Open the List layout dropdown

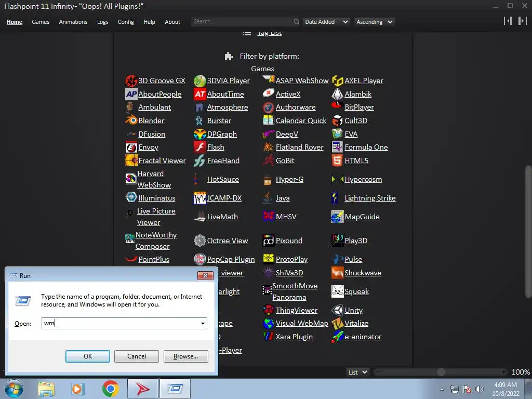tap(357, 372)
